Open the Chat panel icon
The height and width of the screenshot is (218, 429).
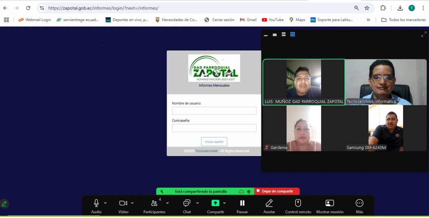pos(187,203)
